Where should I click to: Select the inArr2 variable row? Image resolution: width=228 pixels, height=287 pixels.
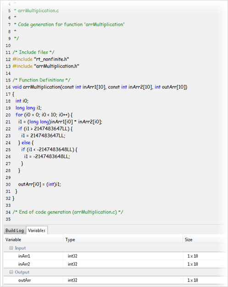coord(115,264)
